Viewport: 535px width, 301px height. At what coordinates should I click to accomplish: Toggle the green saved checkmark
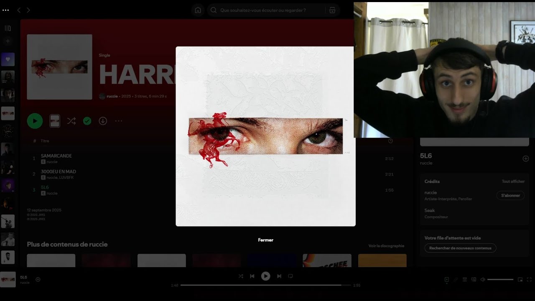point(87,121)
